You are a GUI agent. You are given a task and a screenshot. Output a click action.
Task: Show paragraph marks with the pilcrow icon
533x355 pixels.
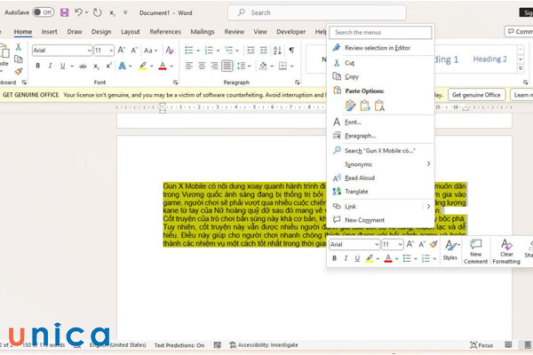pos(290,51)
